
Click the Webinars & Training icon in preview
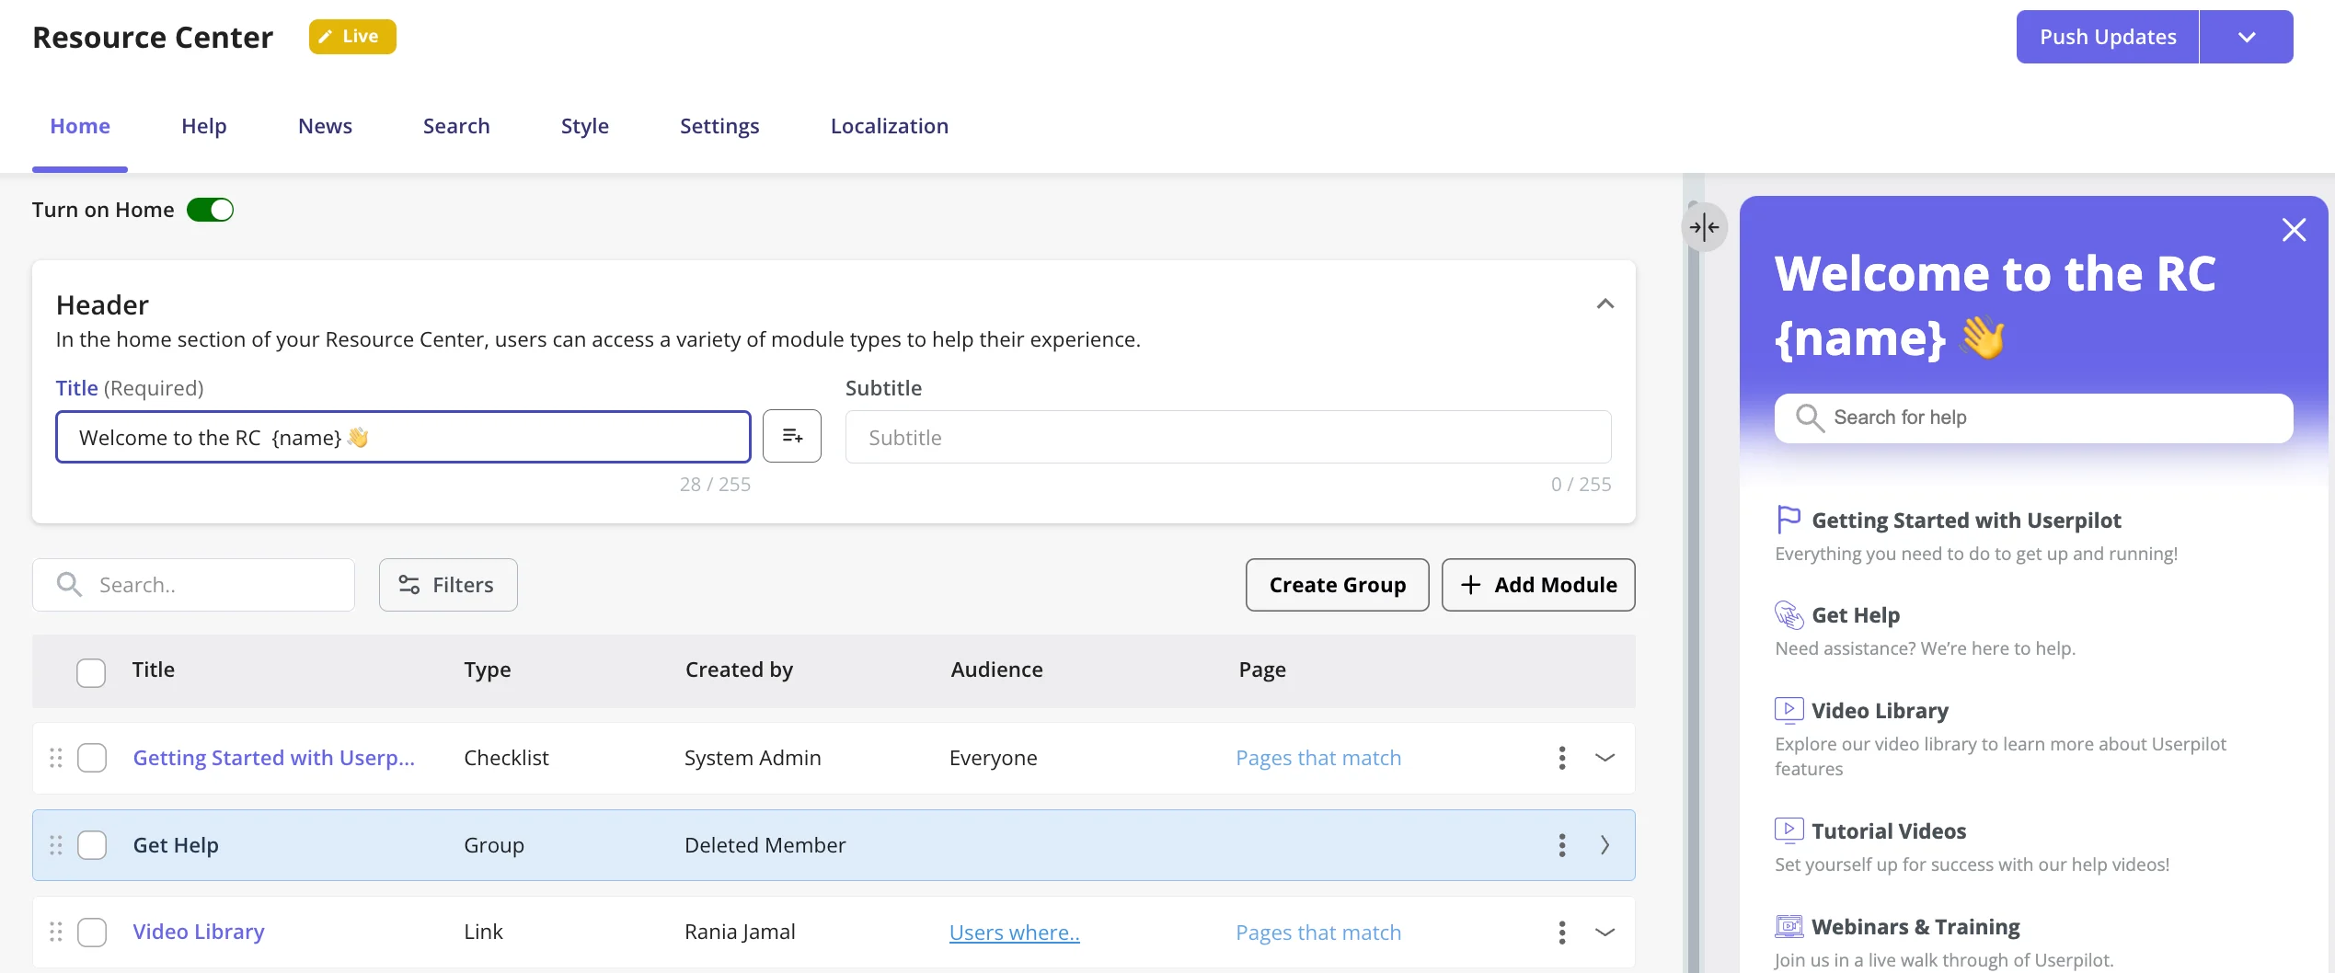(x=1789, y=926)
